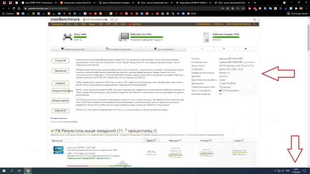The height and width of the screenshot is (174, 310).
Task: Reload the page in the browser
Action: tap(14, 9)
